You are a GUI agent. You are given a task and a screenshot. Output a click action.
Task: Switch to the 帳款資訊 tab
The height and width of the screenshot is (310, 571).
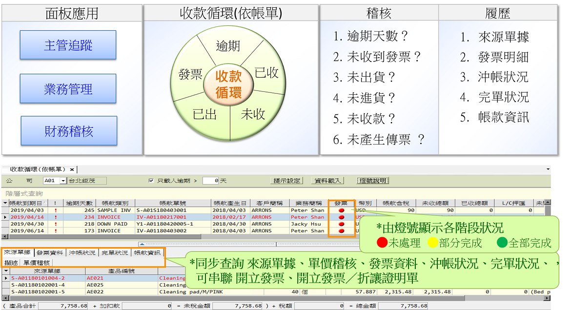(147, 252)
